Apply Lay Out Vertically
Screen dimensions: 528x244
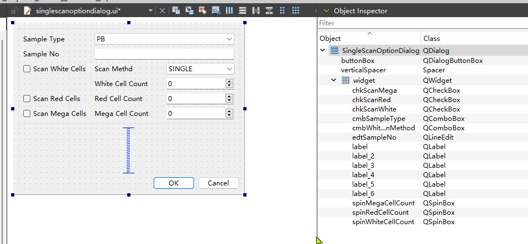[x=243, y=10]
